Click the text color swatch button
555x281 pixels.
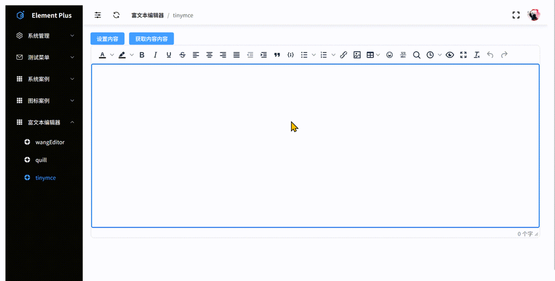point(102,55)
